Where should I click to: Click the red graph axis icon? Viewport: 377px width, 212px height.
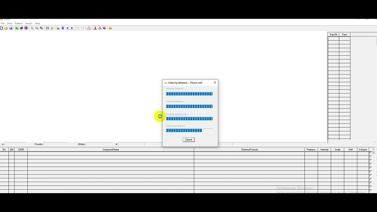click(x=58, y=28)
